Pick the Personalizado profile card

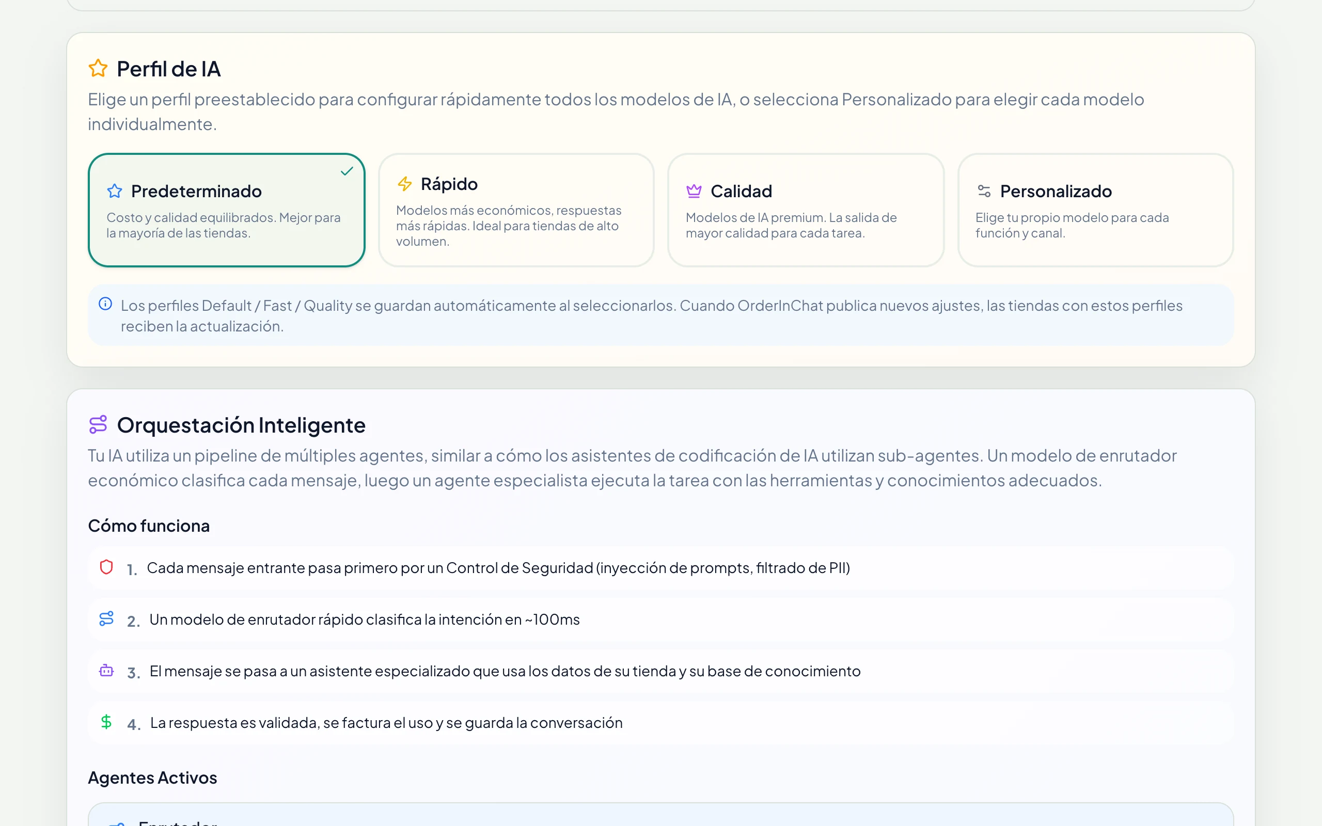[1095, 210]
